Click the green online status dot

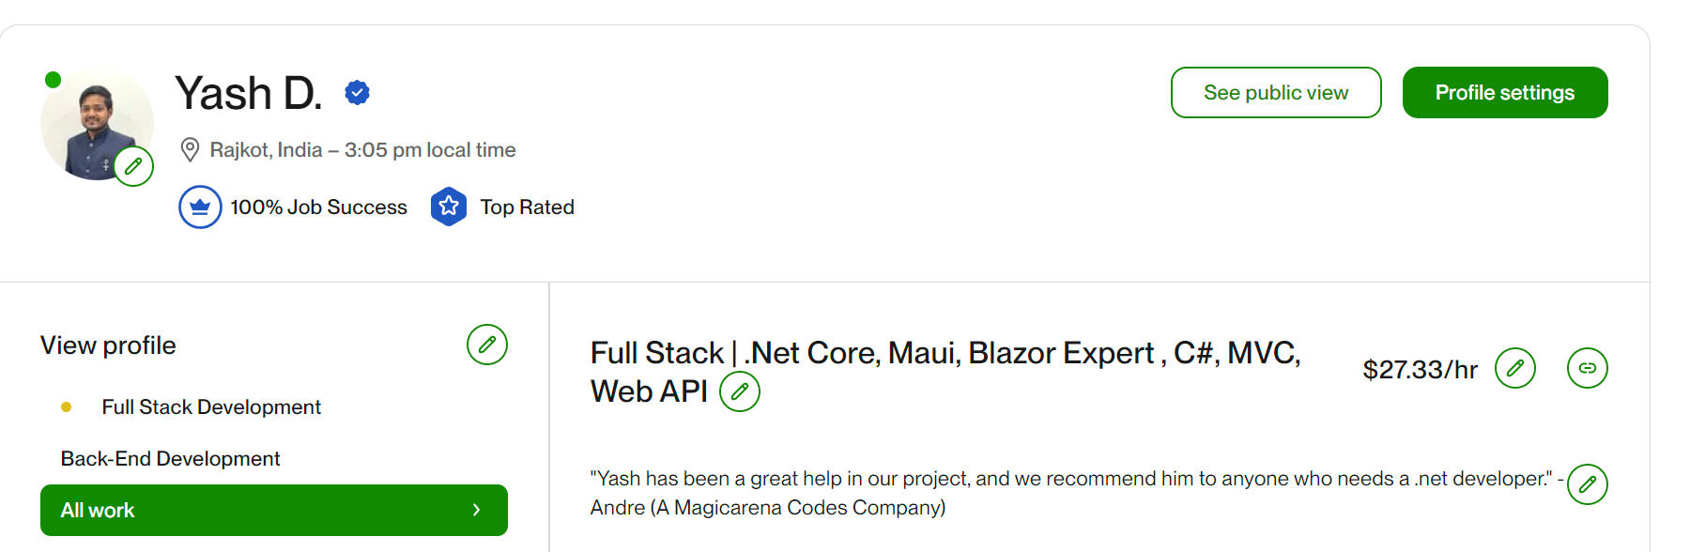(x=54, y=80)
